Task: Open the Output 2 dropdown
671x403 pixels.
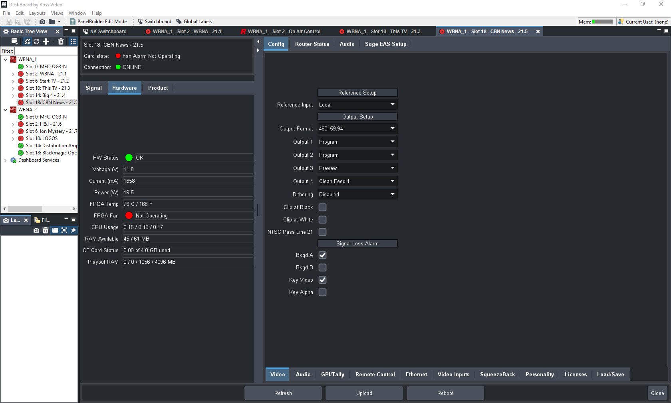Action: [x=357, y=155]
